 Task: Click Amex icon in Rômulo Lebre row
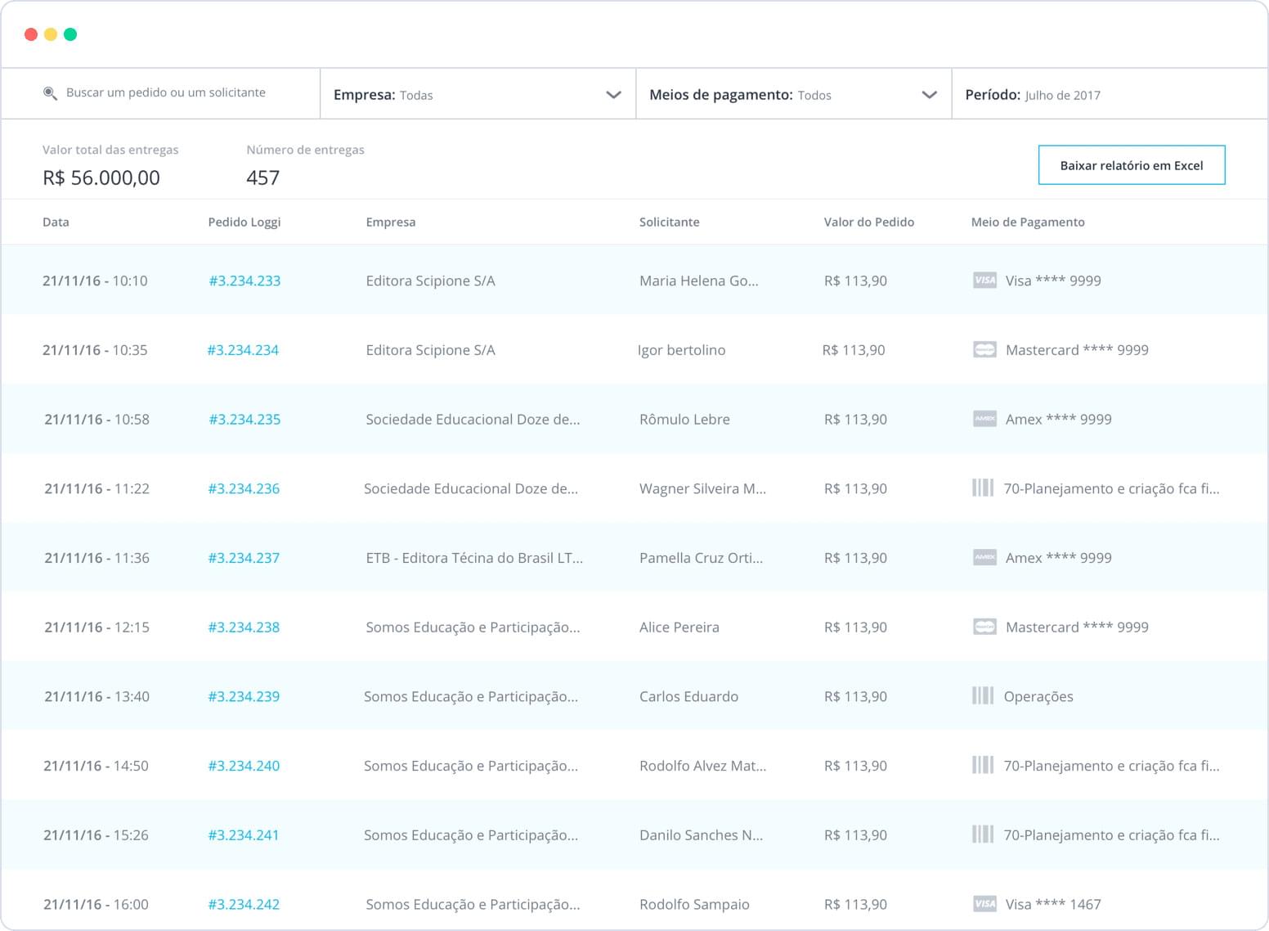[x=984, y=420]
